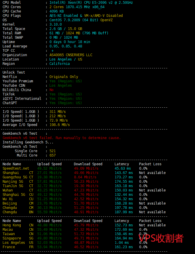Click the AS40065 CNSERVERS LLC organization value
Screen dimensions: 195x254
click(x=71, y=55)
